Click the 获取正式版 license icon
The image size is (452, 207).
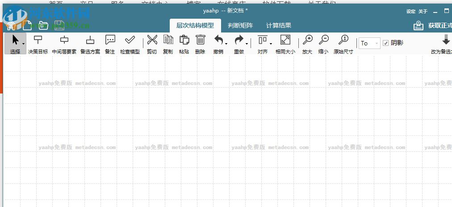419,25
